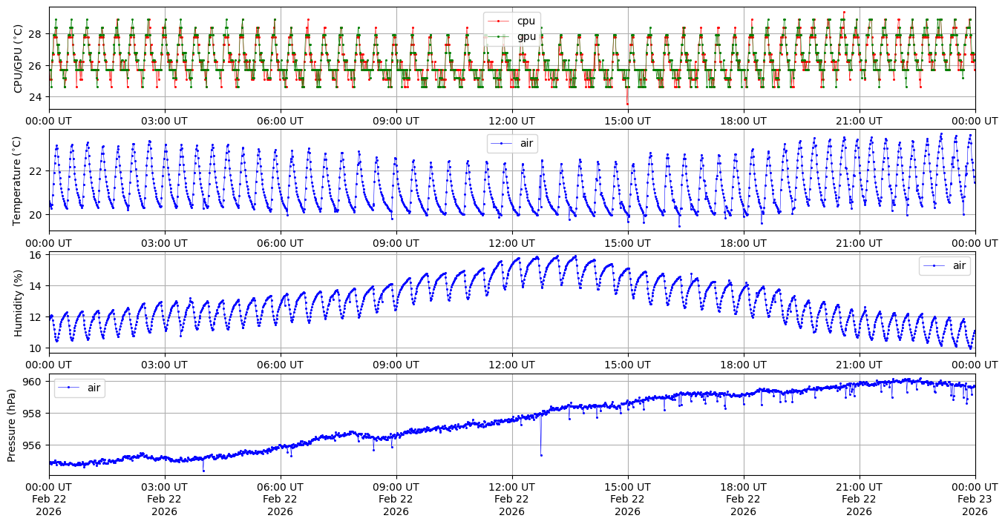Select the air legend in Humidity plot
Viewport: 1005px width, 524px height.
(x=944, y=265)
